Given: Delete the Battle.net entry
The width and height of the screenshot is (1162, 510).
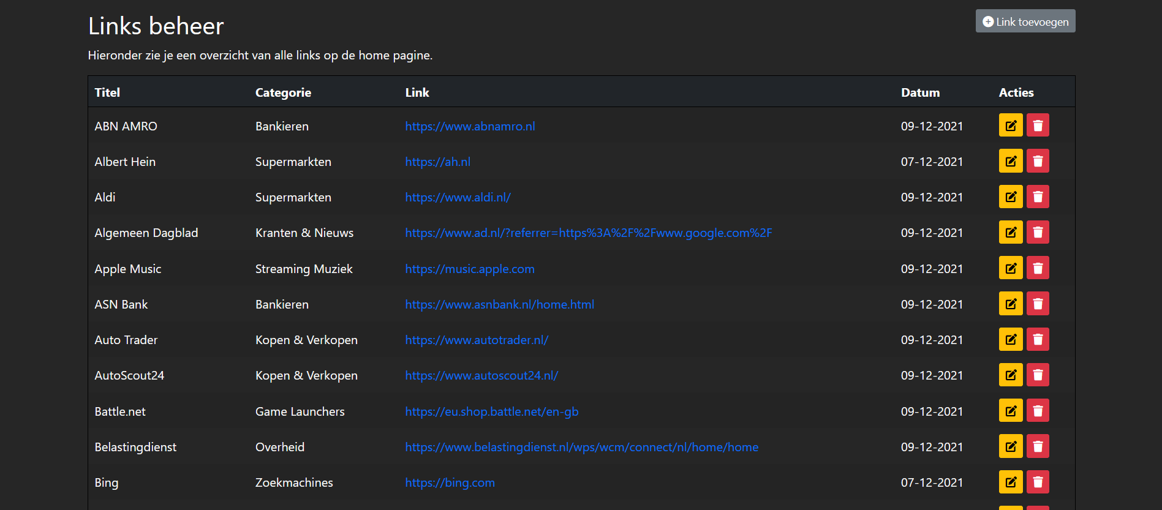Looking at the screenshot, I should [1038, 410].
